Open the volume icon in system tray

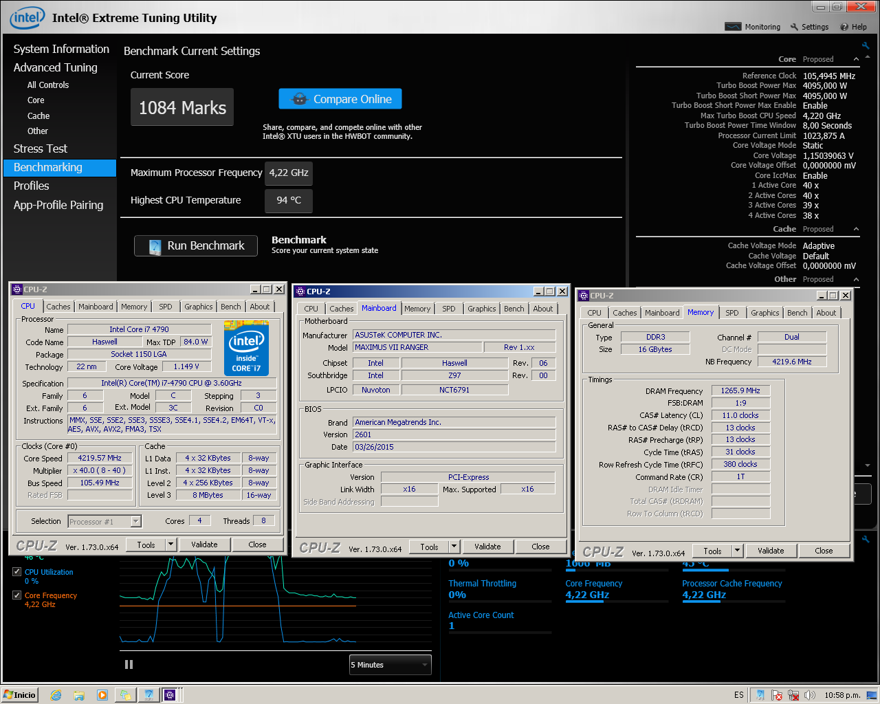pyautogui.click(x=810, y=695)
